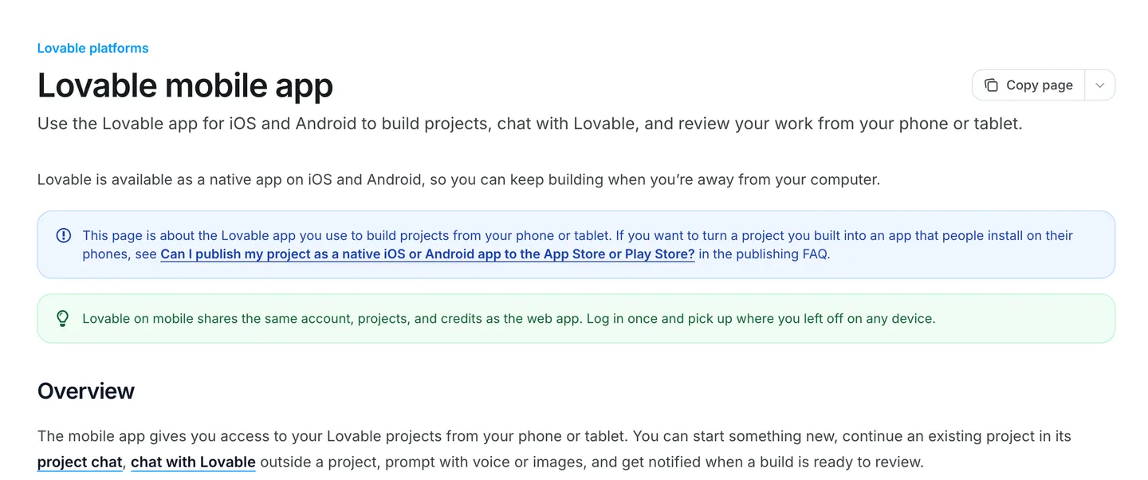Click the info icon in the blue callout
This screenshot has height=480, width=1148.
tap(63, 235)
